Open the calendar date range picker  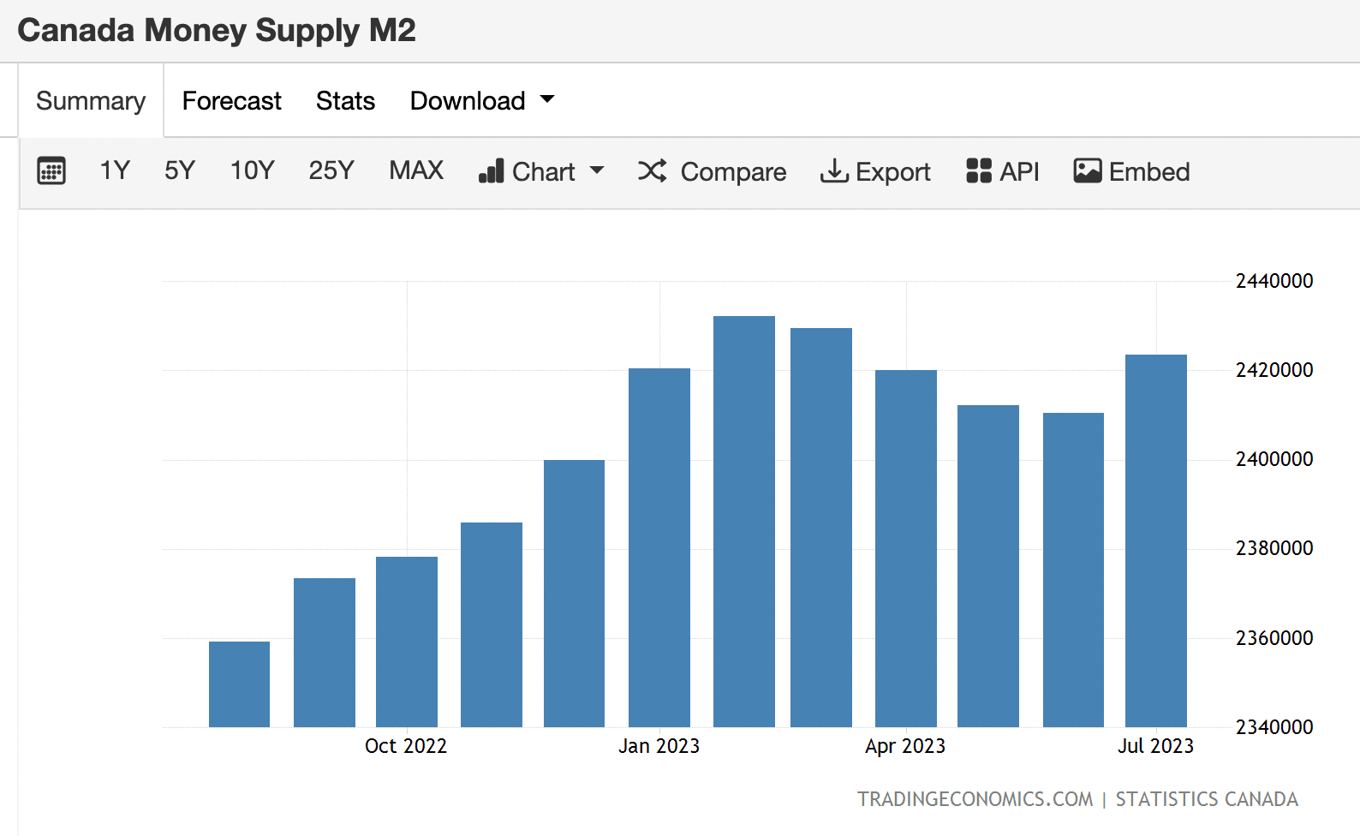51,171
